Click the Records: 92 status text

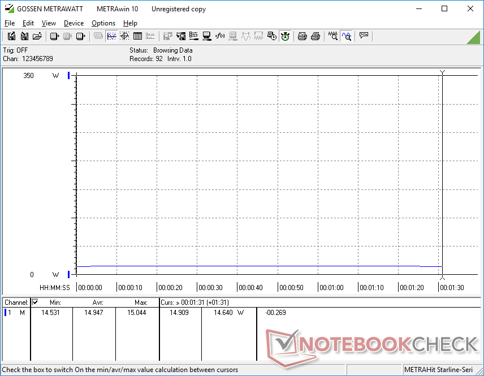tap(146, 59)
